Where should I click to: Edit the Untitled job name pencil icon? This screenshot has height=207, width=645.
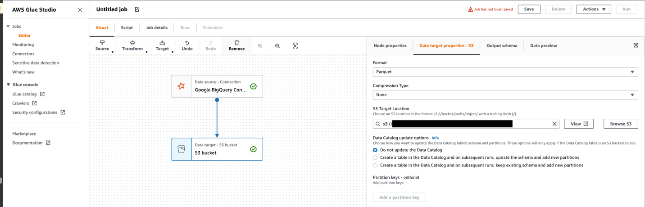[x=137, y=9]
